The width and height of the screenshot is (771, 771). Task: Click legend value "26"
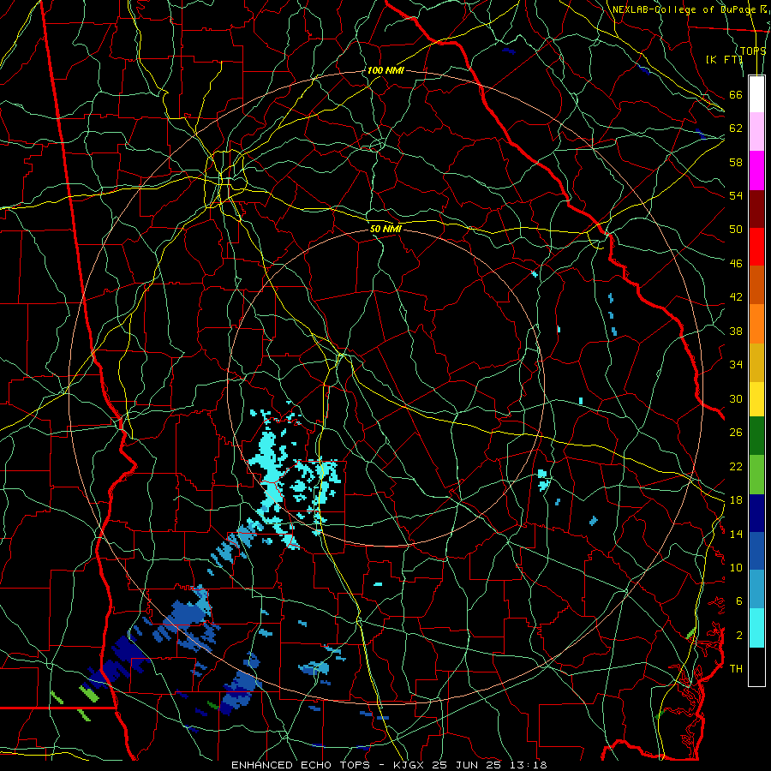pyautogui.click(x=736, y=433)
